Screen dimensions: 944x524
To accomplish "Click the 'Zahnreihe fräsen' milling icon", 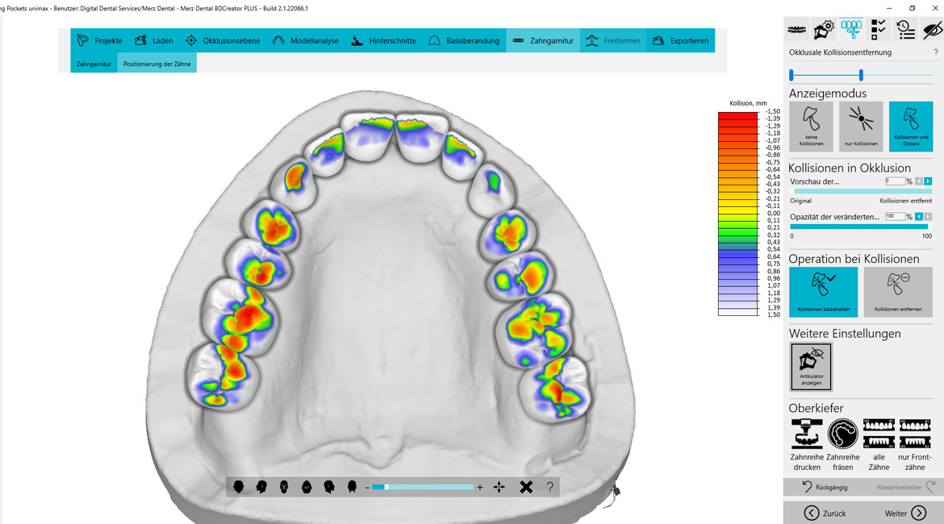I will coord(842,434).
